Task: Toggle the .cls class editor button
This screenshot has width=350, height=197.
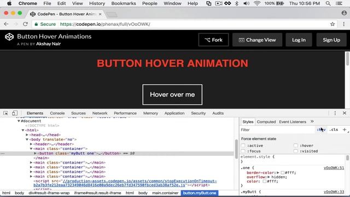Action: click(334, 130)
